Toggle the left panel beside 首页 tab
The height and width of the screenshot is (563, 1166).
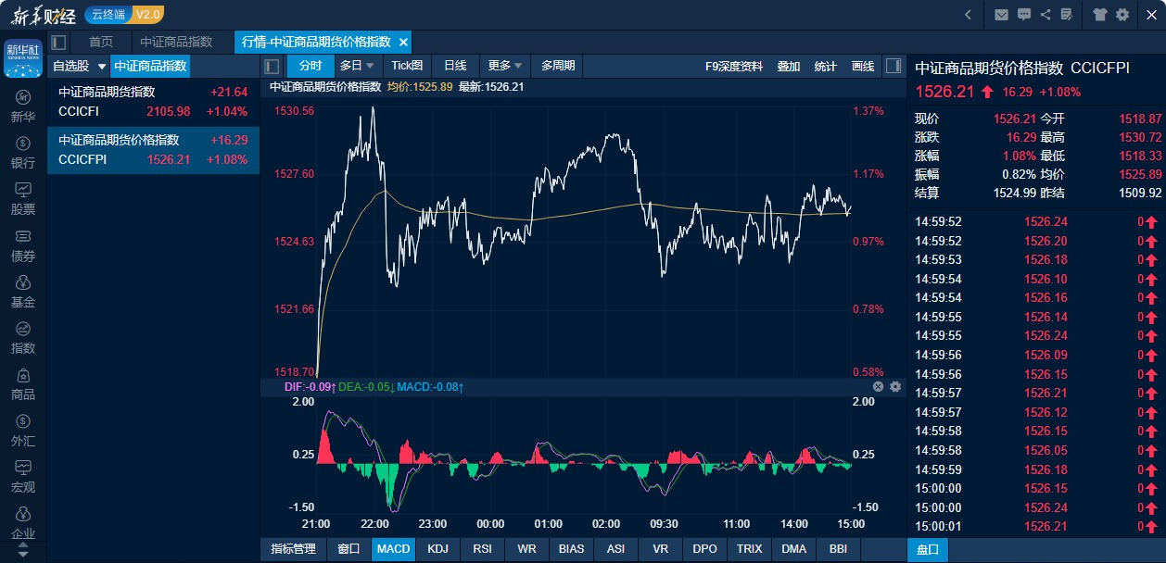(x=59, y=42)
